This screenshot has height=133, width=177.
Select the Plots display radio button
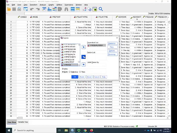(x=80, y=72)
